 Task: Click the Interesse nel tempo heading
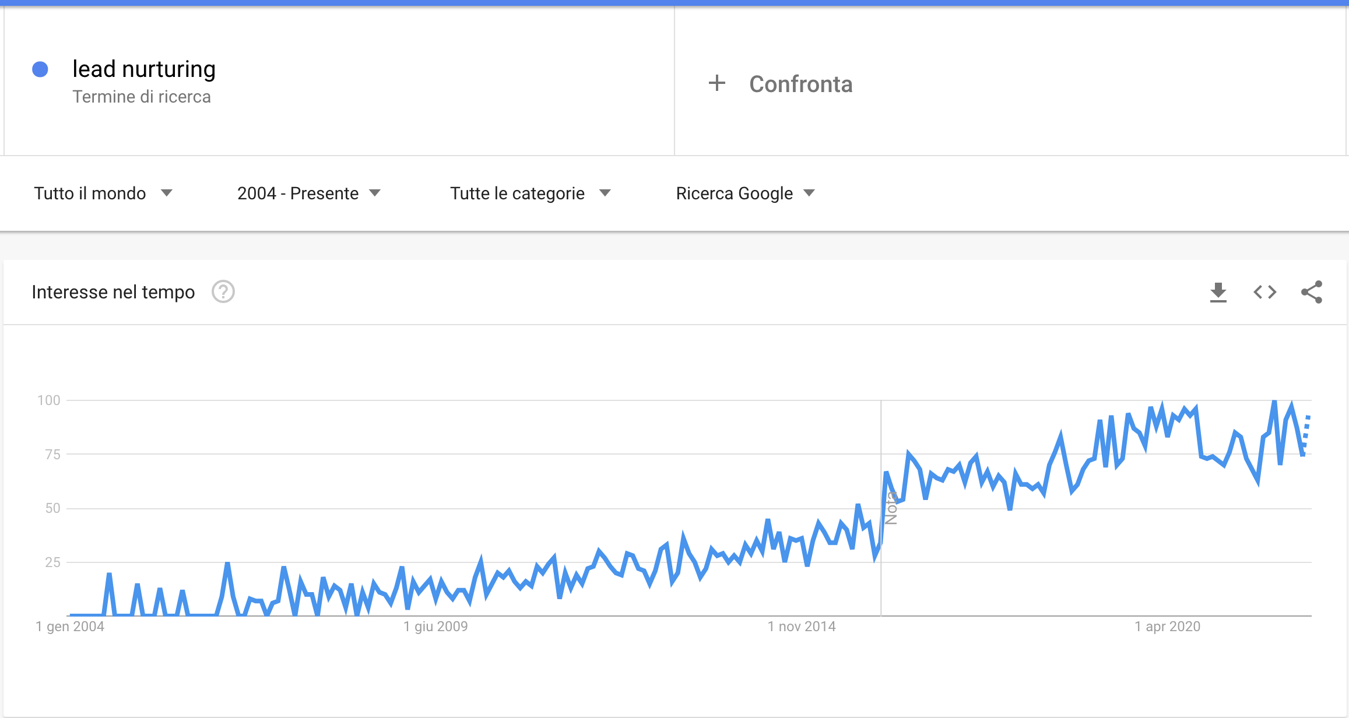point(113,292)
